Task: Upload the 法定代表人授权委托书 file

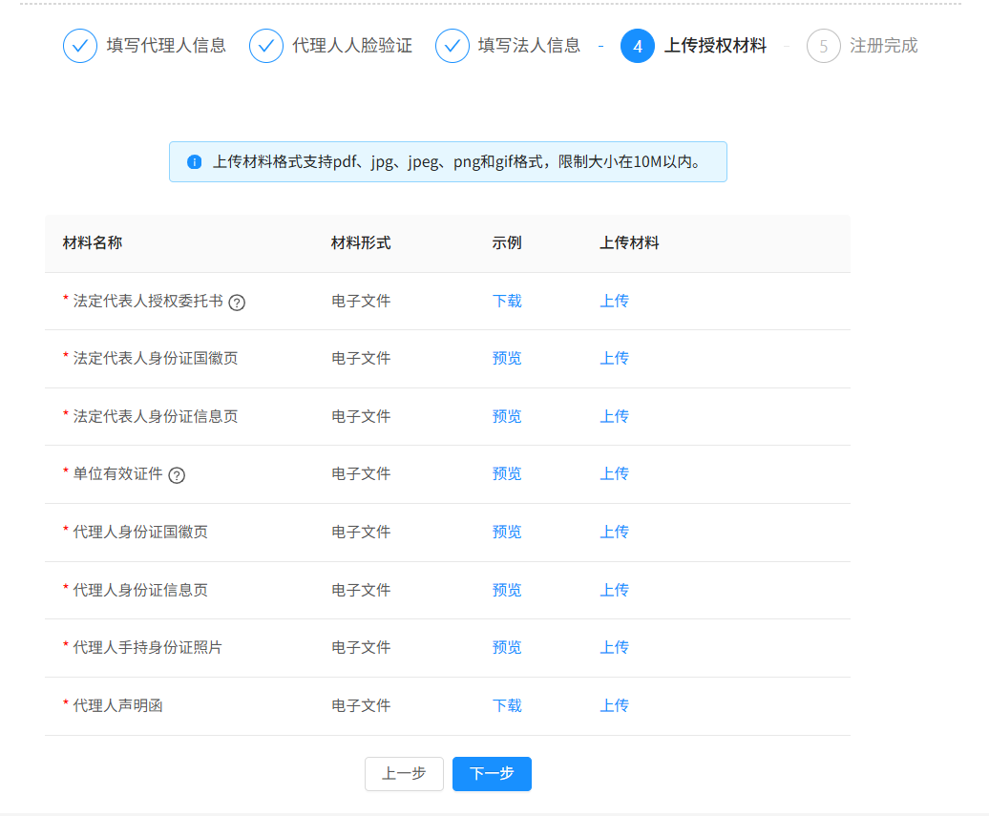Action: (614, 302)
